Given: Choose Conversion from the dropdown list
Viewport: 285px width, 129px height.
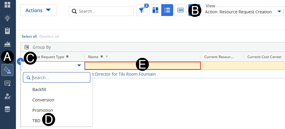Looking at the screenshot, I should (x=43, y=100).
